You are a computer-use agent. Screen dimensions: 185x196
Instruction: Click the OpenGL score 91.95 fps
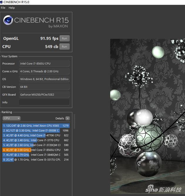click(49, 38)
